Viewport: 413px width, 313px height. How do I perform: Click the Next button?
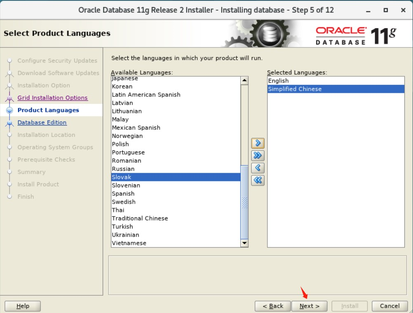309,306
